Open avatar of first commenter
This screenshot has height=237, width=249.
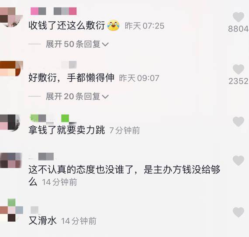(x=11, y=17)
